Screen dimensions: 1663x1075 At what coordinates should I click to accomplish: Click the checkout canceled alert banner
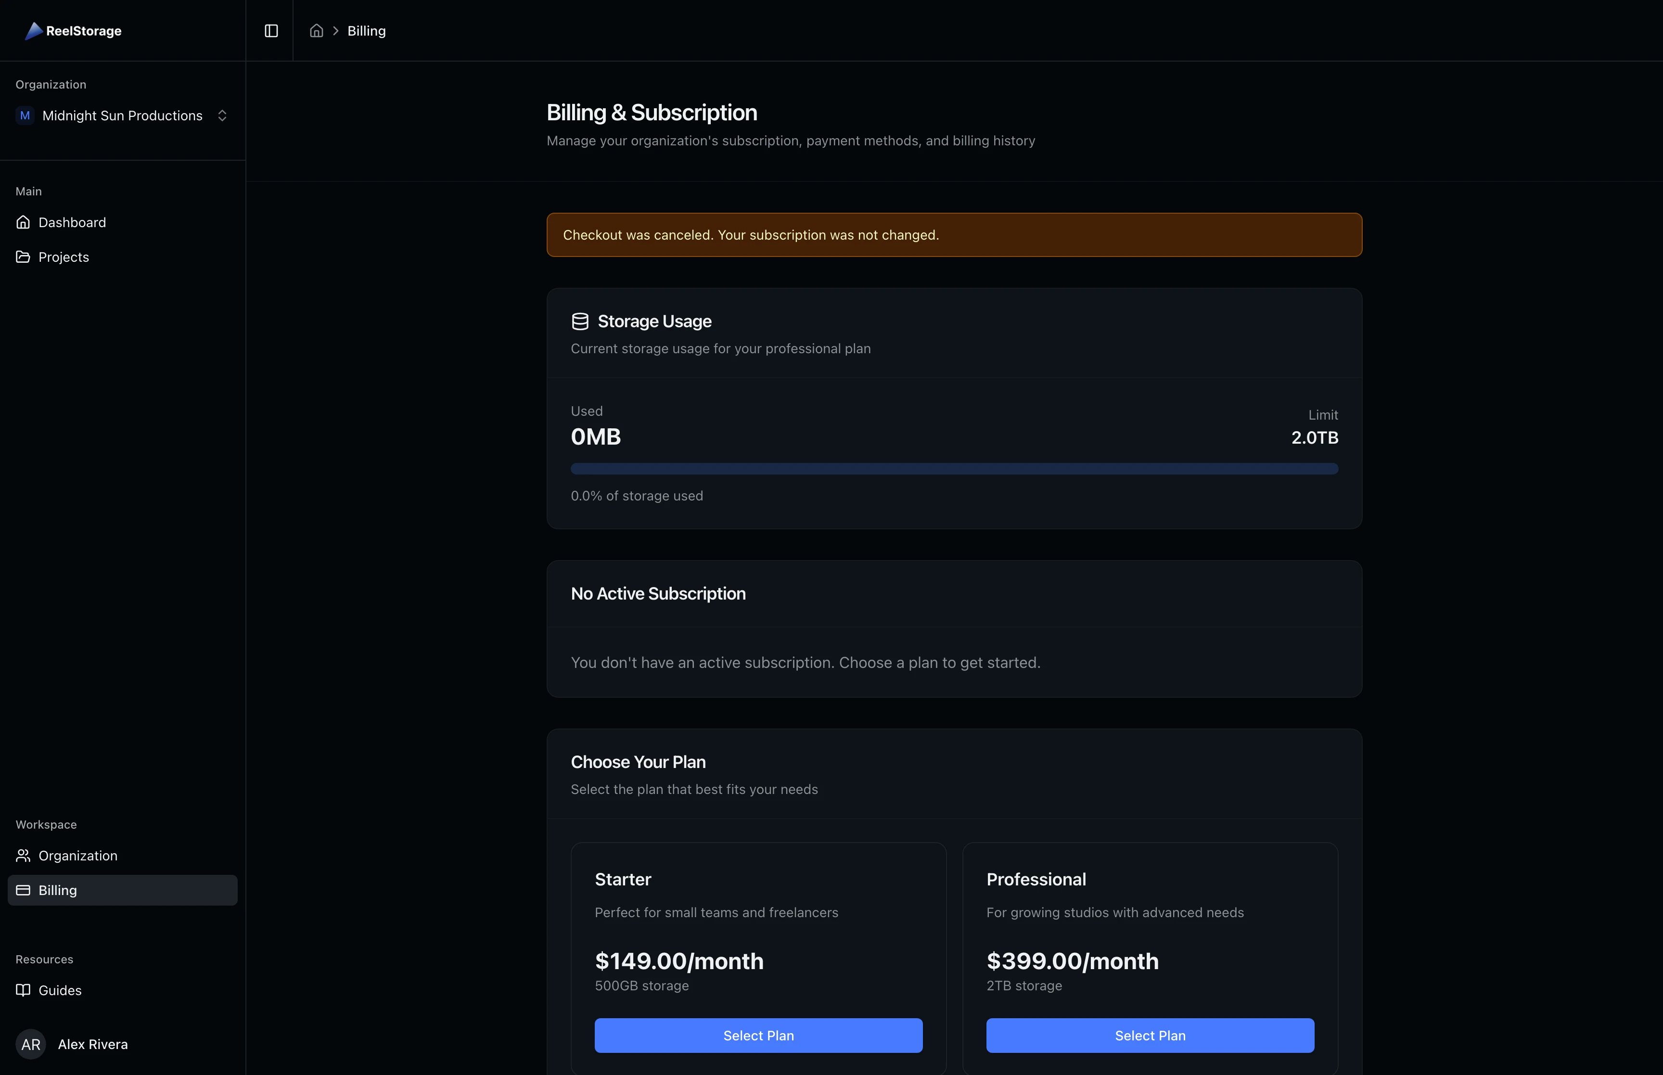[954, 234]
